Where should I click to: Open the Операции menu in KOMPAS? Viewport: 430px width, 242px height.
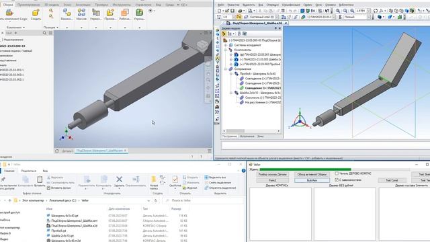[x=272, y=5]
